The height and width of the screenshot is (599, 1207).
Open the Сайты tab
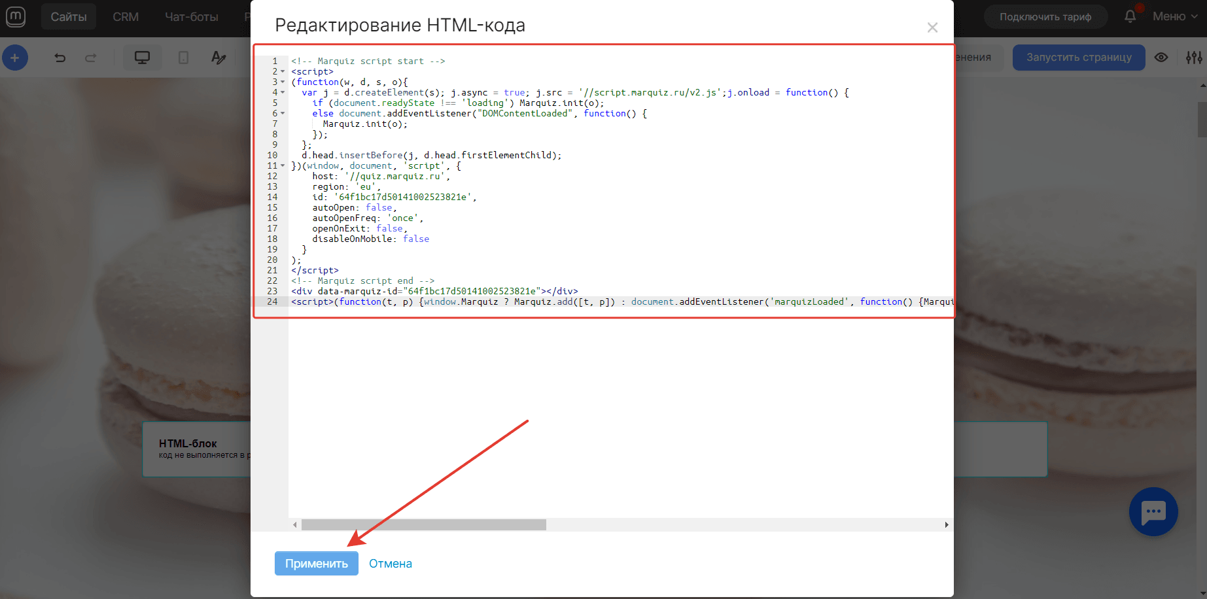pyautogui.click(x=69, y=17)
